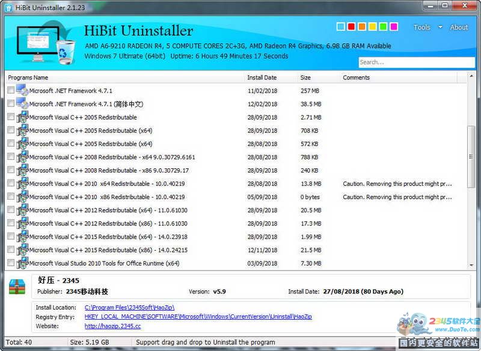Viewport: 481px width, 351px height.
Task: Click the .NET Framework 4.7.1 (简体中文) row icon
Action: 22,103
